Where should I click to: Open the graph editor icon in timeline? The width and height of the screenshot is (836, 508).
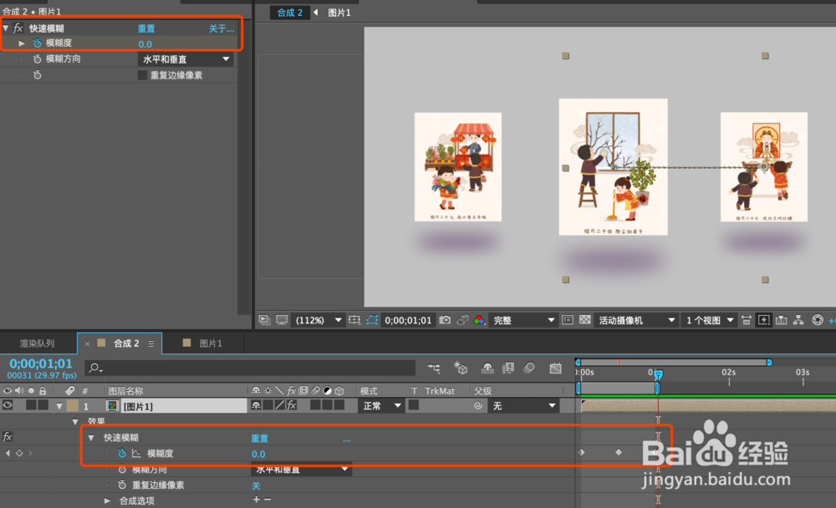(555, 368)
